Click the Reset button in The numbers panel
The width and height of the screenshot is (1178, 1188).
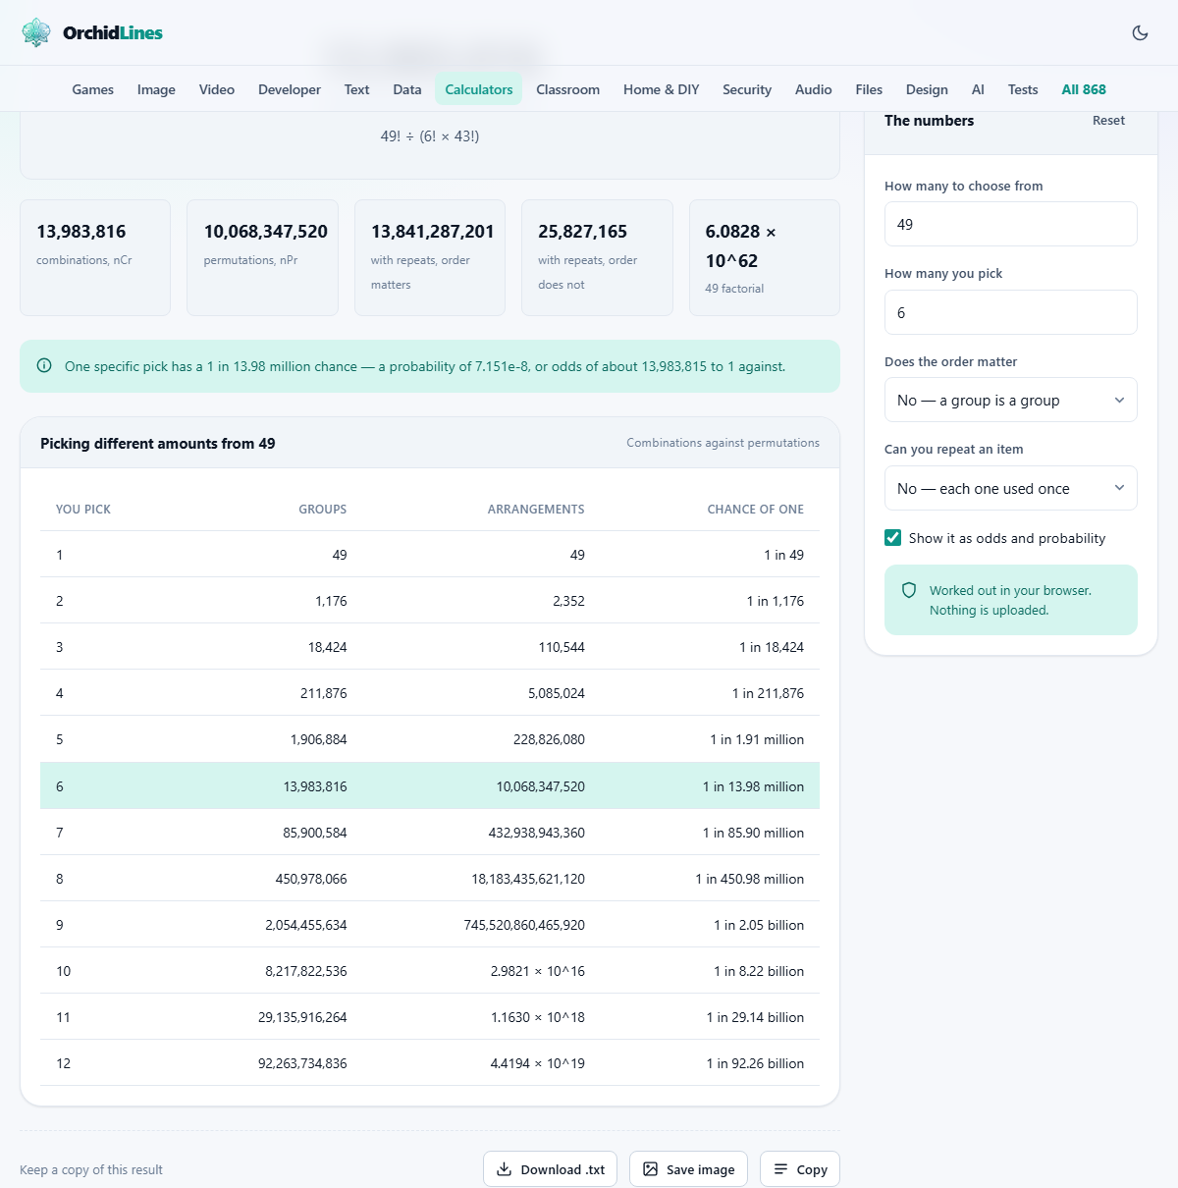click(x=1108, y=120)
